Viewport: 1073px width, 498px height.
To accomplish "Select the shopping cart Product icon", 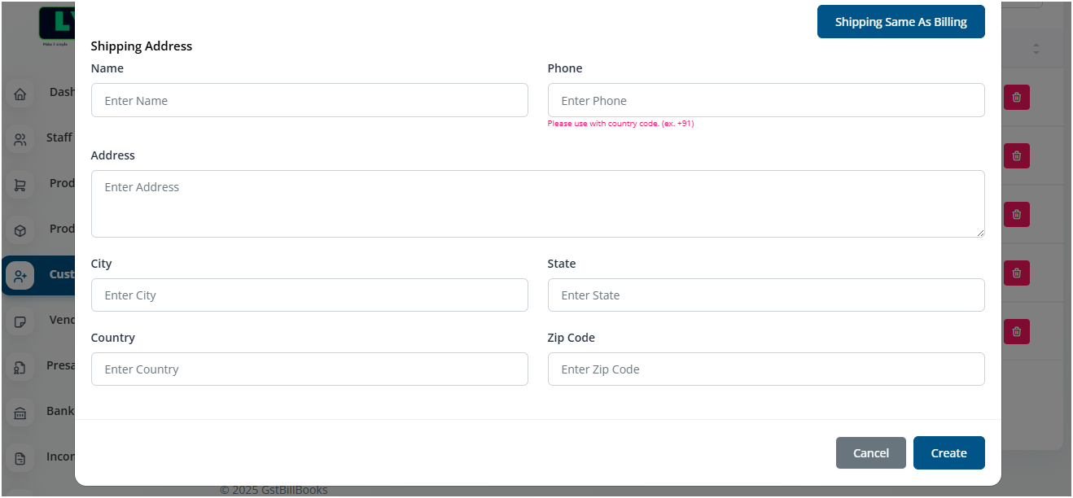I will click(x=20, y=186).
